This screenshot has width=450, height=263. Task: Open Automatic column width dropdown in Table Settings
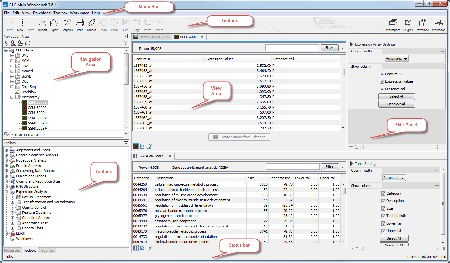(x=394, y=178)
